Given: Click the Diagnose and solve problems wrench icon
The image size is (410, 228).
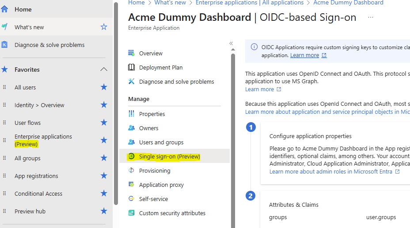Looking at the screenshot, I should point(131,81).
